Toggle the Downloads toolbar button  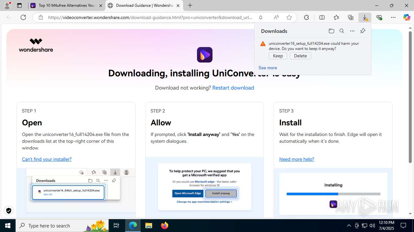tap(365, 17)
